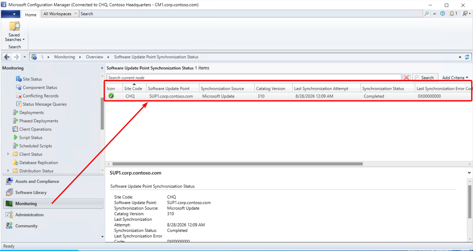Screen dimensions: 473x251
Task: Click the Search button beside Add Criteria
Action: point(425,77)
